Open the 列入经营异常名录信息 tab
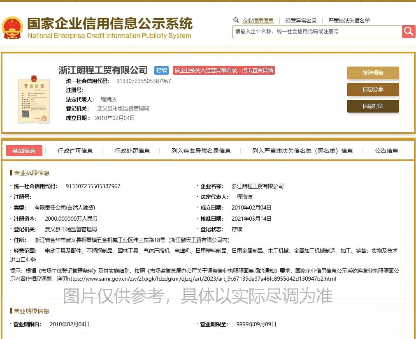Screen dimensions: 416x339 pos(201,151)
